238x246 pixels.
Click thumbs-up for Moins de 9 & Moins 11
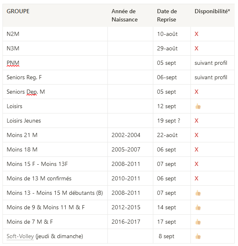tap(198, 207)
